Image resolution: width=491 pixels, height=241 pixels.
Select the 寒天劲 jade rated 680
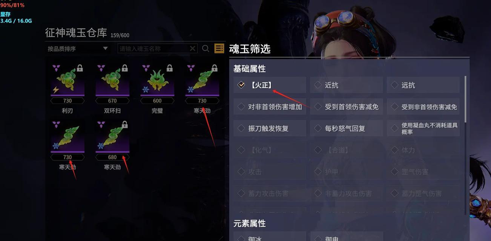pyautogui.click(x=112, y=136)
